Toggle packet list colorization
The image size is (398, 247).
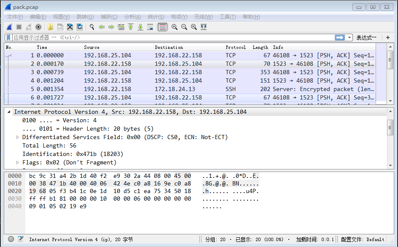tap(163, 27)
